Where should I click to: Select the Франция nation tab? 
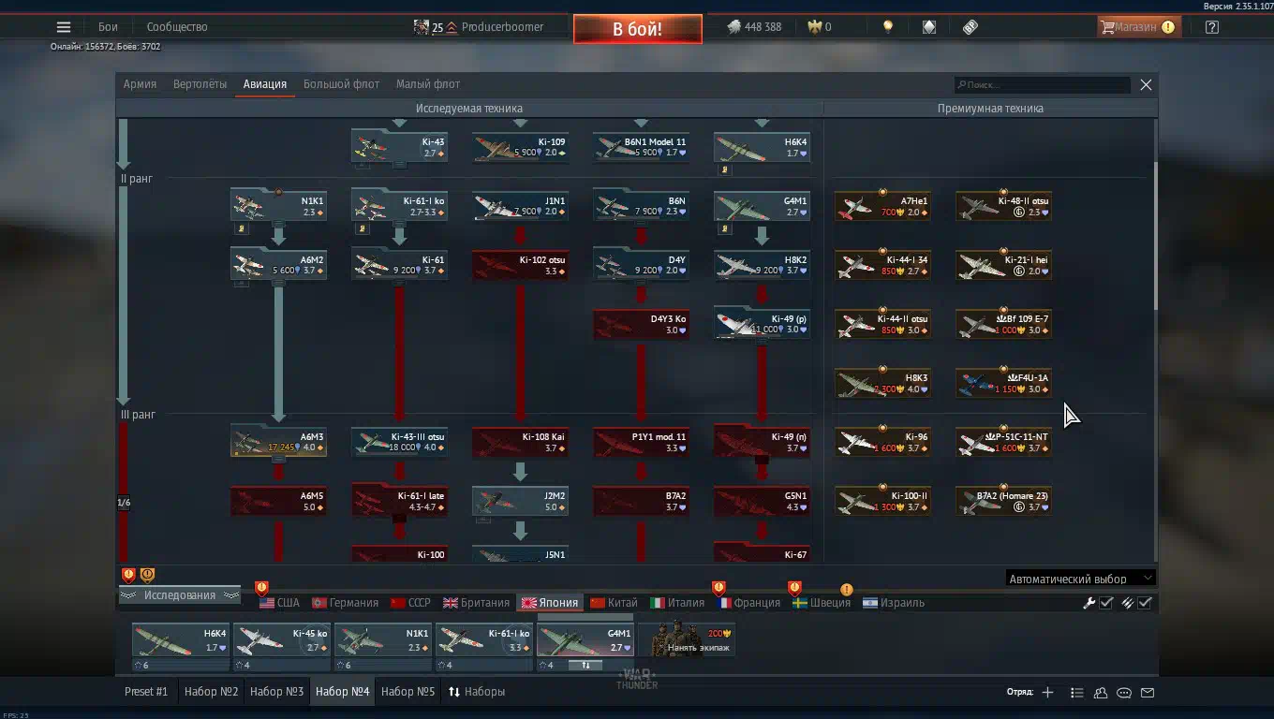pyautogui.click(x=748, y=603)
